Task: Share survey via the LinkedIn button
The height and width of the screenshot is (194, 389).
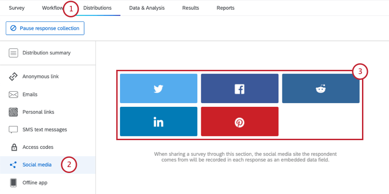Action: pos(158,121)
